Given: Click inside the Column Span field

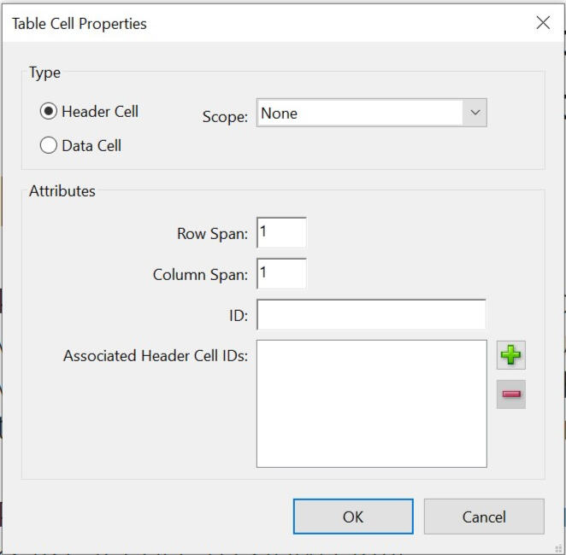Looking at the screenshot, I should point(281,273).
